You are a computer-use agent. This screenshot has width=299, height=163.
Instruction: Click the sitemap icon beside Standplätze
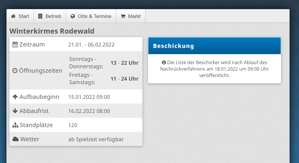click(15, 125)
